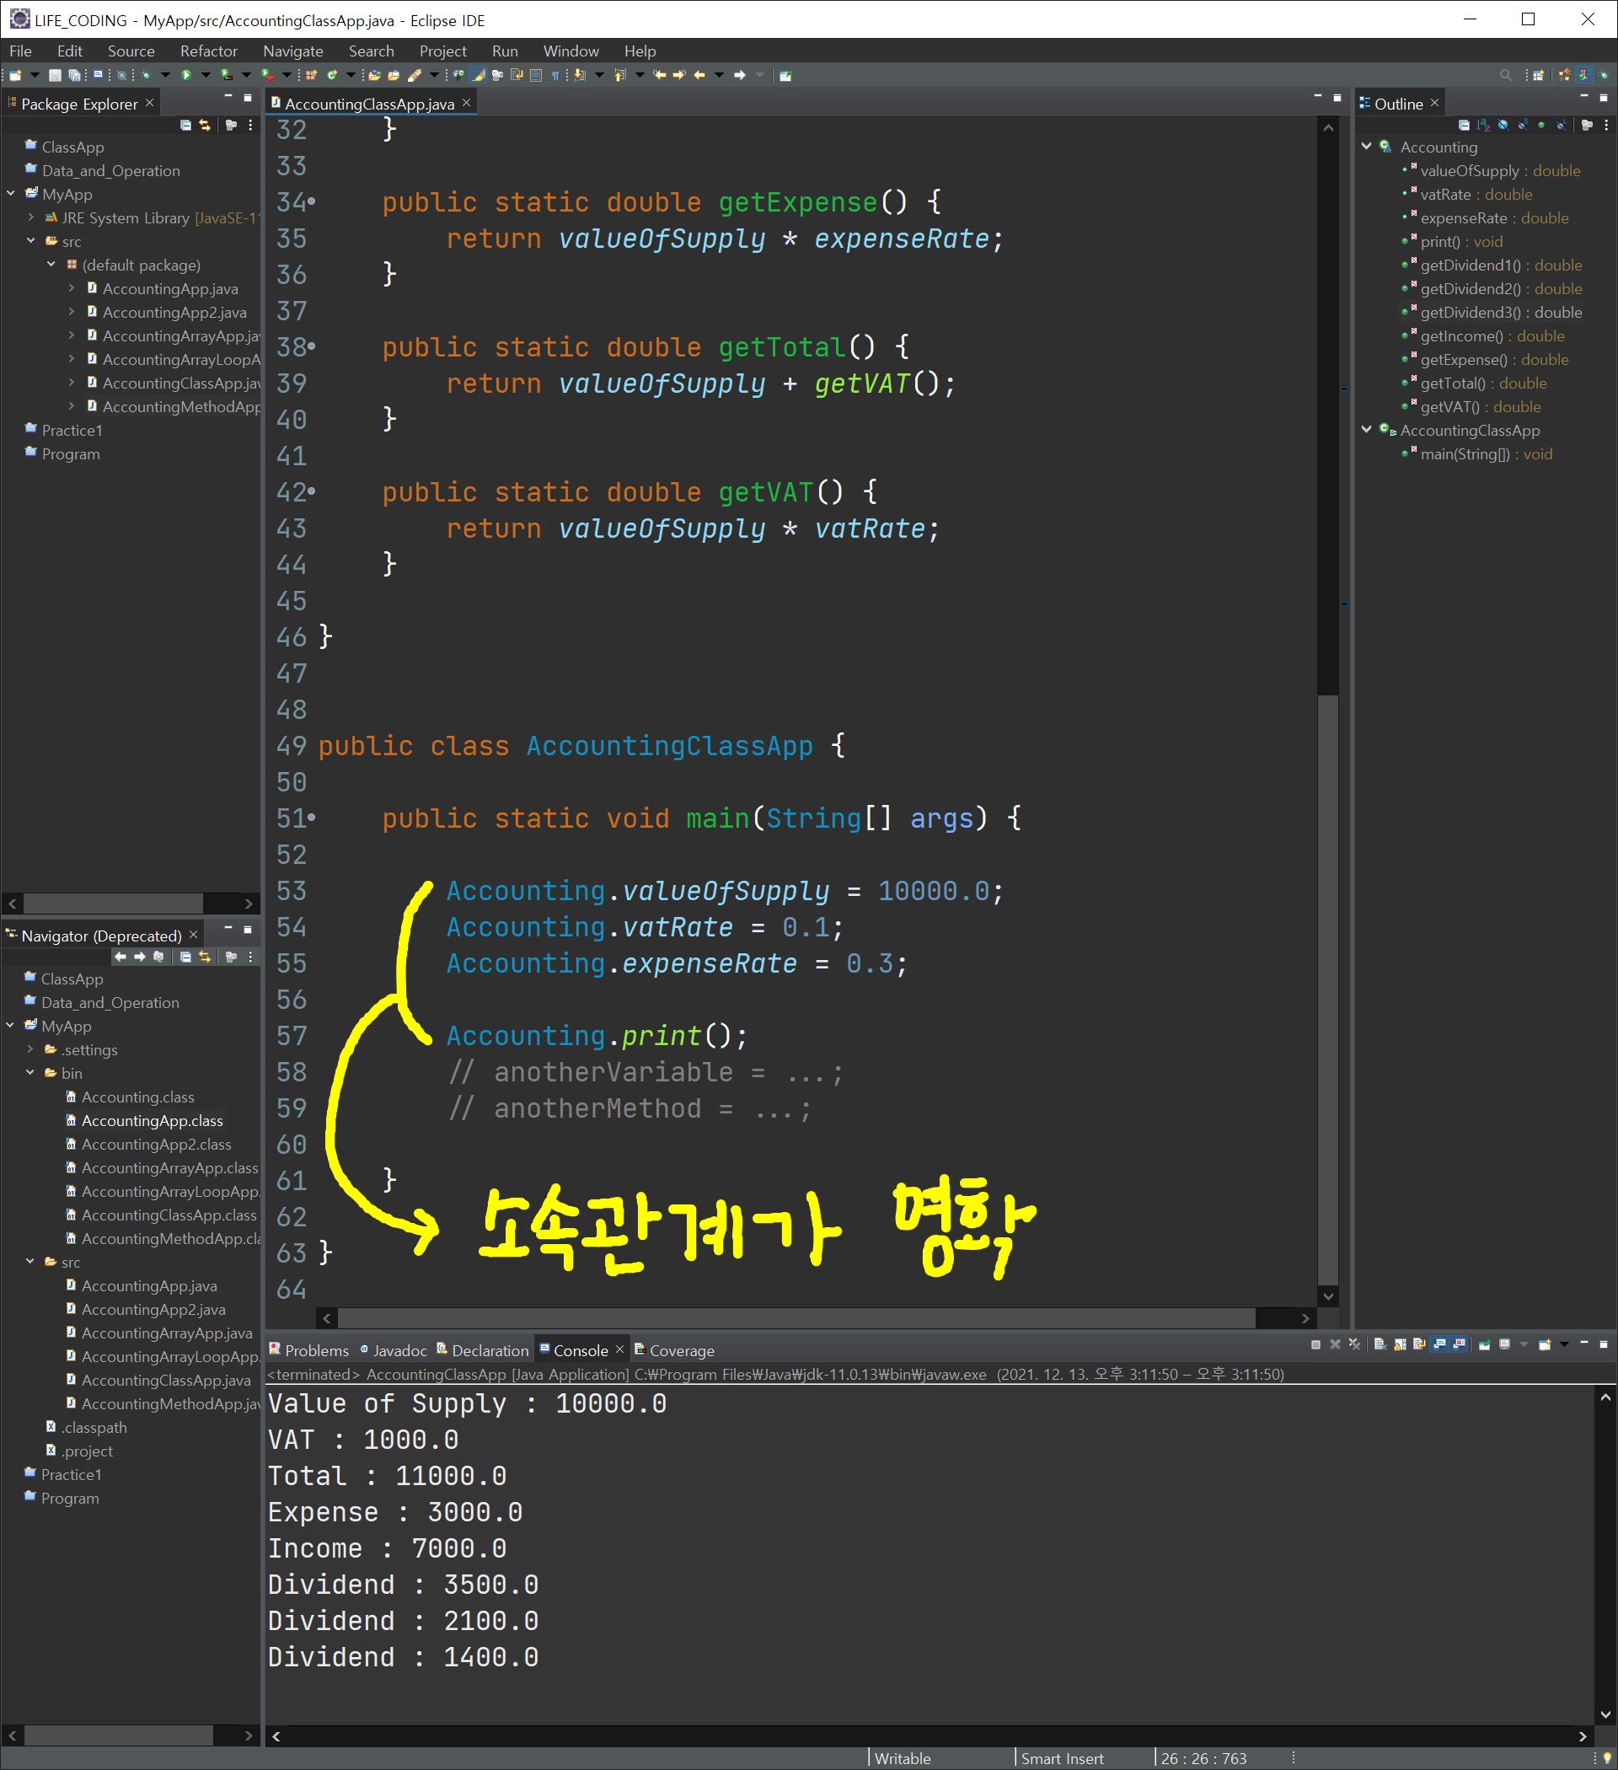Viewport: 1618px width, 1770px height.
Task: Close the AccountingClassApp.java editor tab
Action: [x=467, y=103]
